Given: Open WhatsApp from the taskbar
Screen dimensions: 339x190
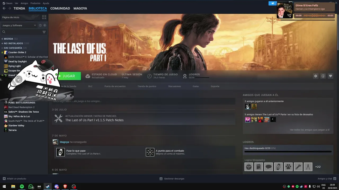Looking at the screenshot, I should [x=30, y=186].
